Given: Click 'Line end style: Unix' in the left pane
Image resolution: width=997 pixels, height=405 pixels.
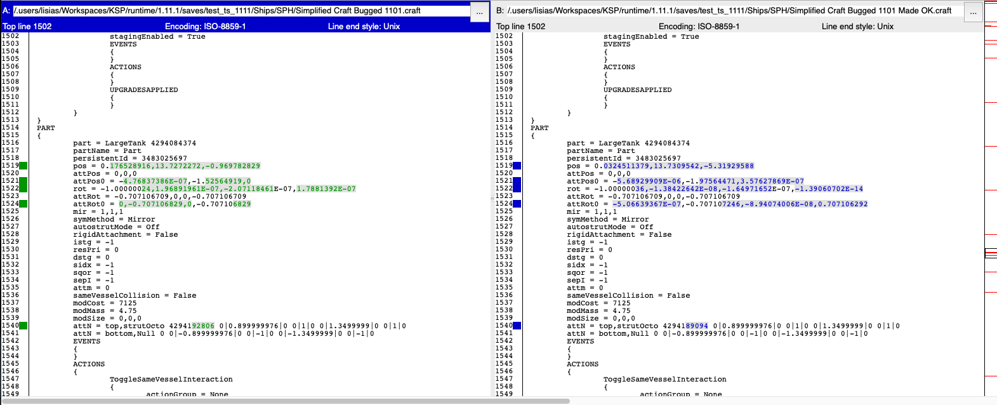Looking at the screenshot, I should pos(364,27).
